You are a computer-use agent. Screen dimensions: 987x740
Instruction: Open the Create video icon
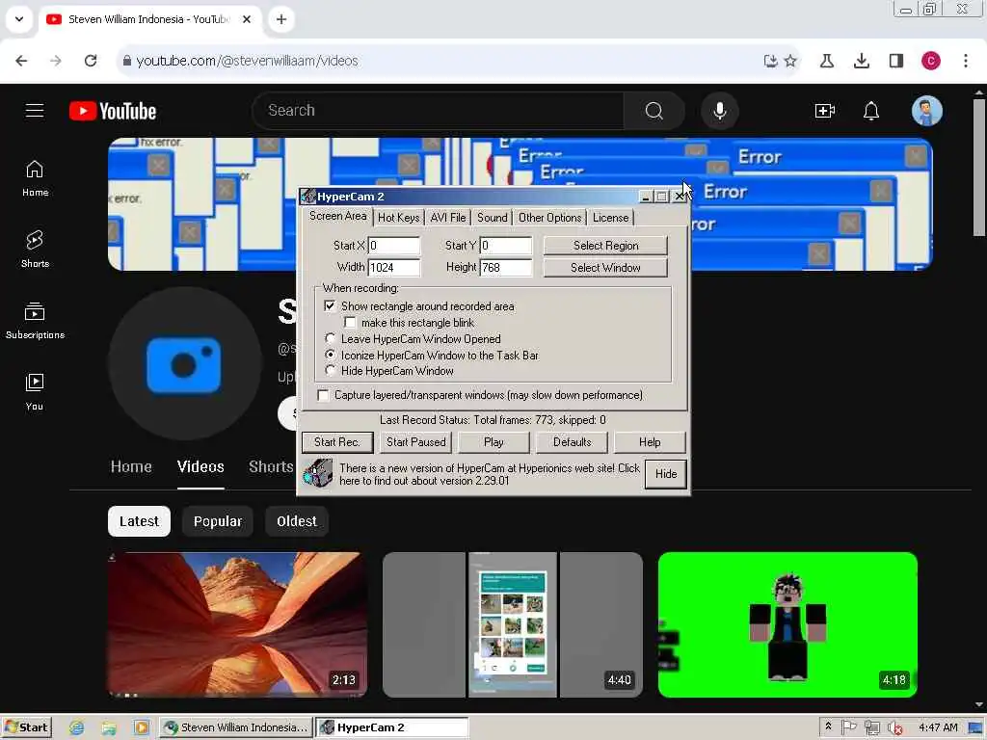pos(825,111)
